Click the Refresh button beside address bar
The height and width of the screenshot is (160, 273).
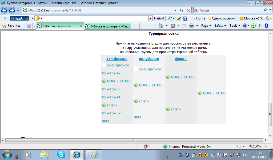(x=182, y=10)
